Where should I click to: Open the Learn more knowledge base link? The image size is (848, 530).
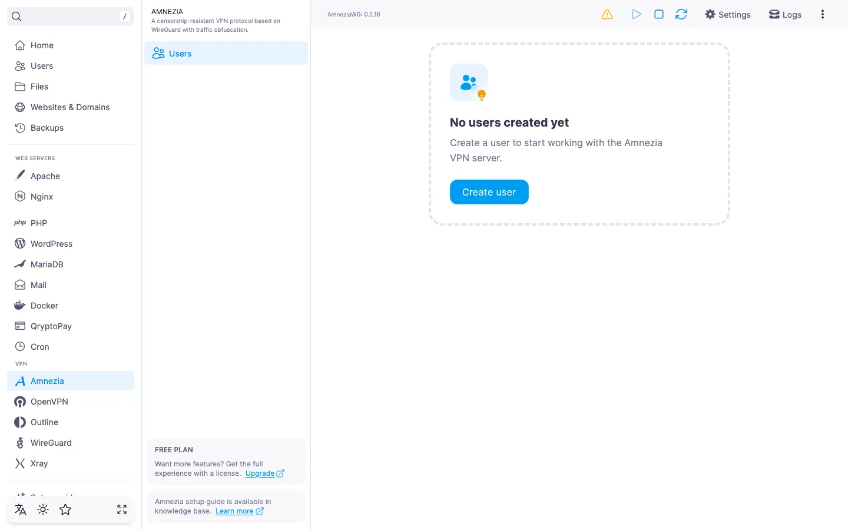tap(240, 511)
